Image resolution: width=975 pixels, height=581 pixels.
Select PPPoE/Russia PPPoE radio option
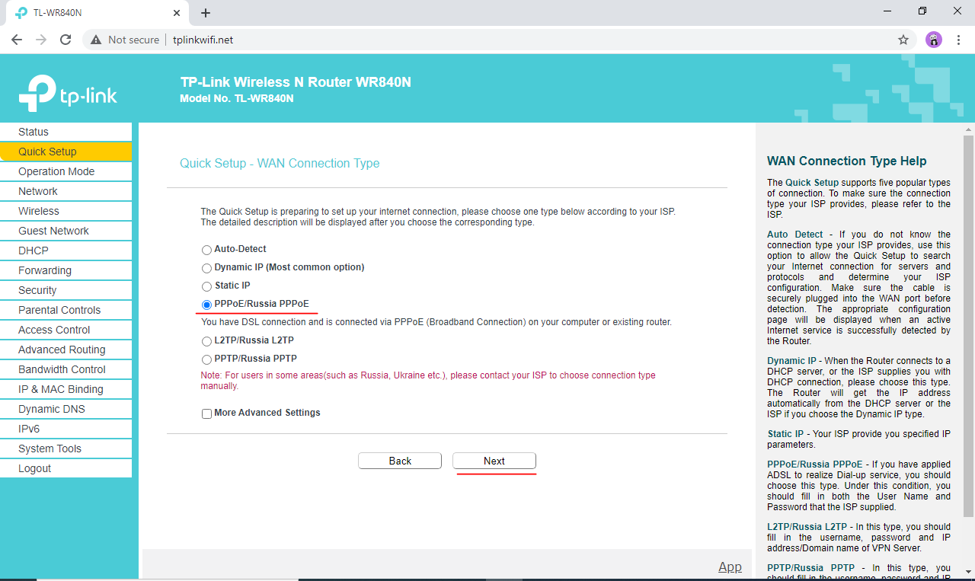click(x=206, y=305)
